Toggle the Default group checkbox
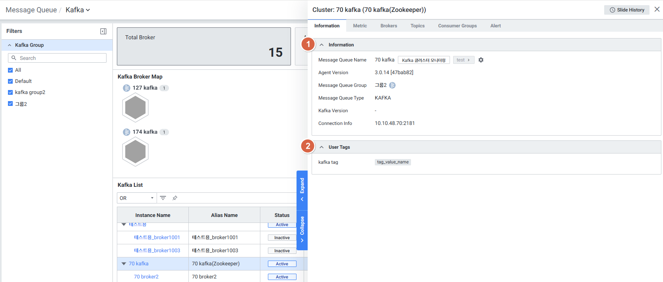This screenshot has width=663, height=282. pyautogui.click(x=10, y=81)
